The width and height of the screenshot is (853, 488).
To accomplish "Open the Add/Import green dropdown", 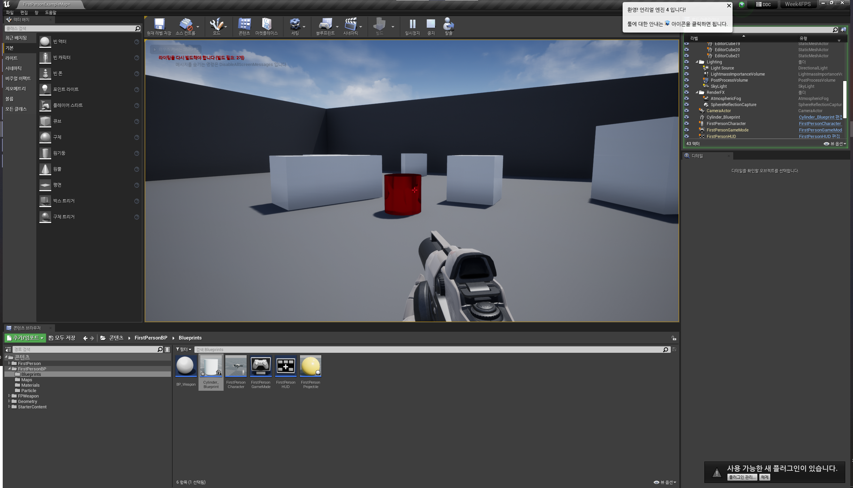I will coord(25,338).
